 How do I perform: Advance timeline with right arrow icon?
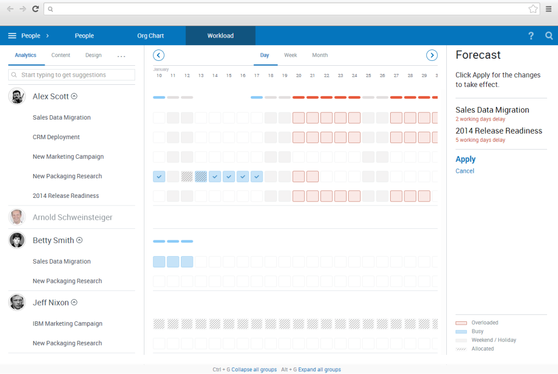pyautogui.click(x=432, y=55)
